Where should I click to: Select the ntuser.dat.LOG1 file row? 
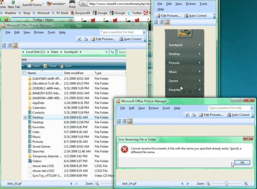point(69,166)
